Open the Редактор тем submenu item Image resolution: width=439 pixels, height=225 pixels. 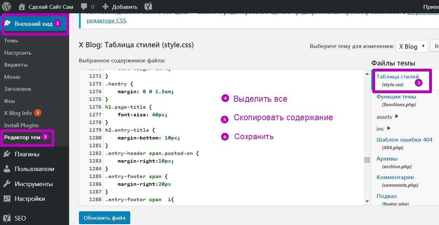pos(22,137)
